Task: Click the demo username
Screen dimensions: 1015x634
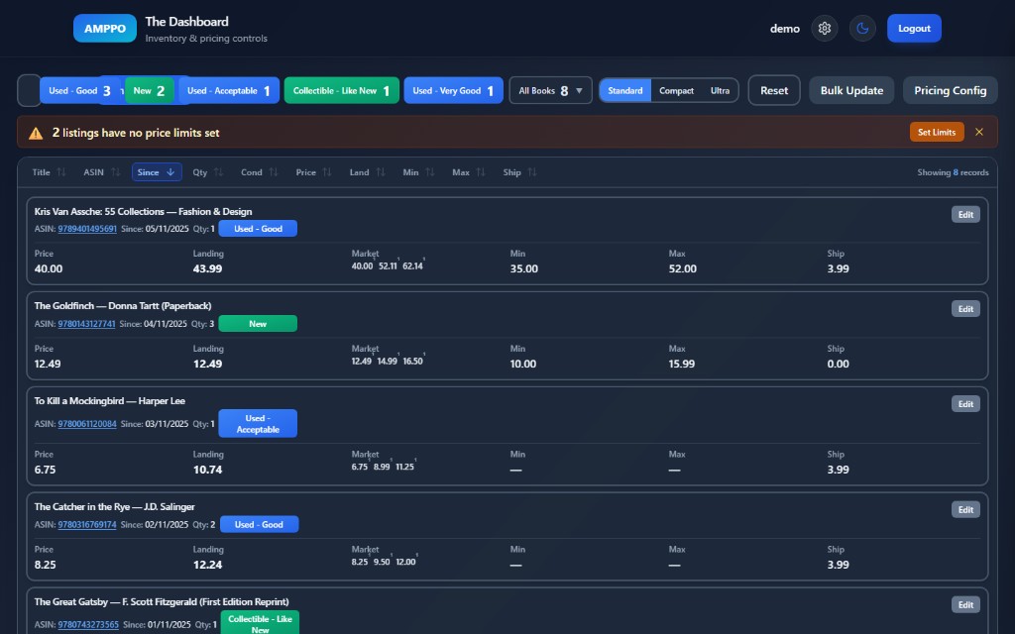Action: coord(785,29)
